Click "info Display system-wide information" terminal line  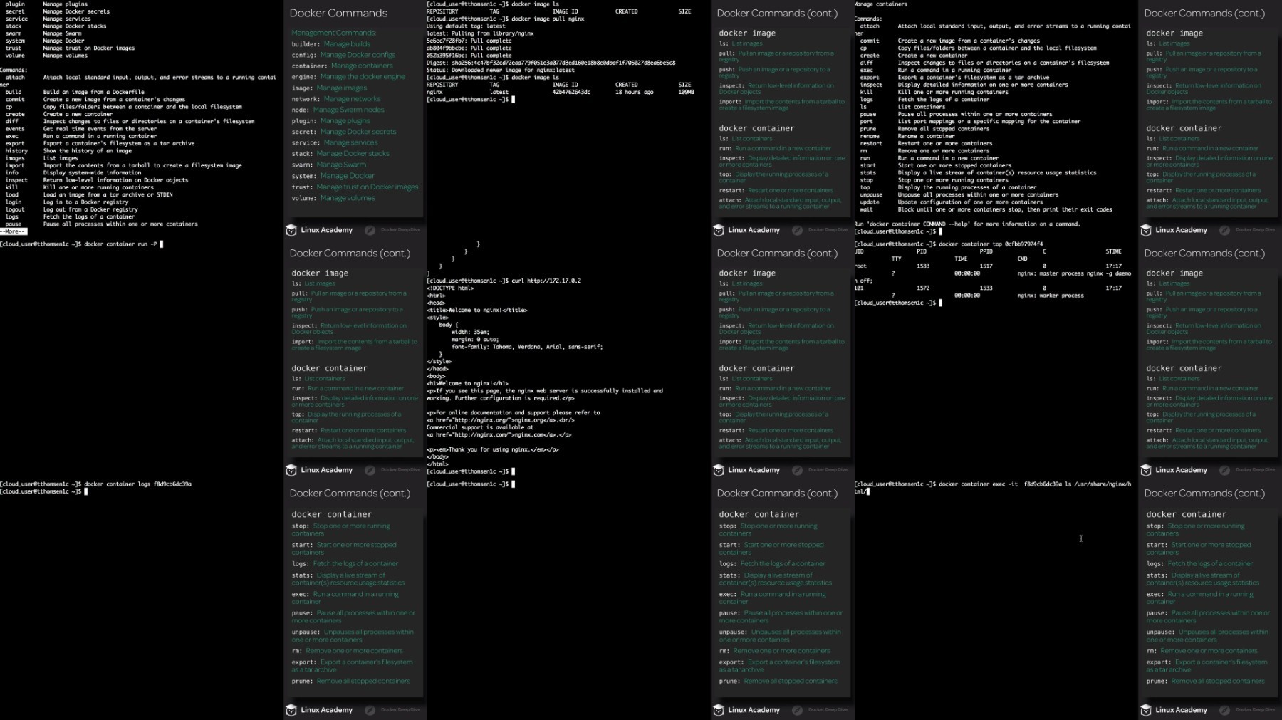[x=73, y=173]
